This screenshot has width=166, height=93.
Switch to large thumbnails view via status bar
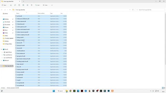pos(165,88)
